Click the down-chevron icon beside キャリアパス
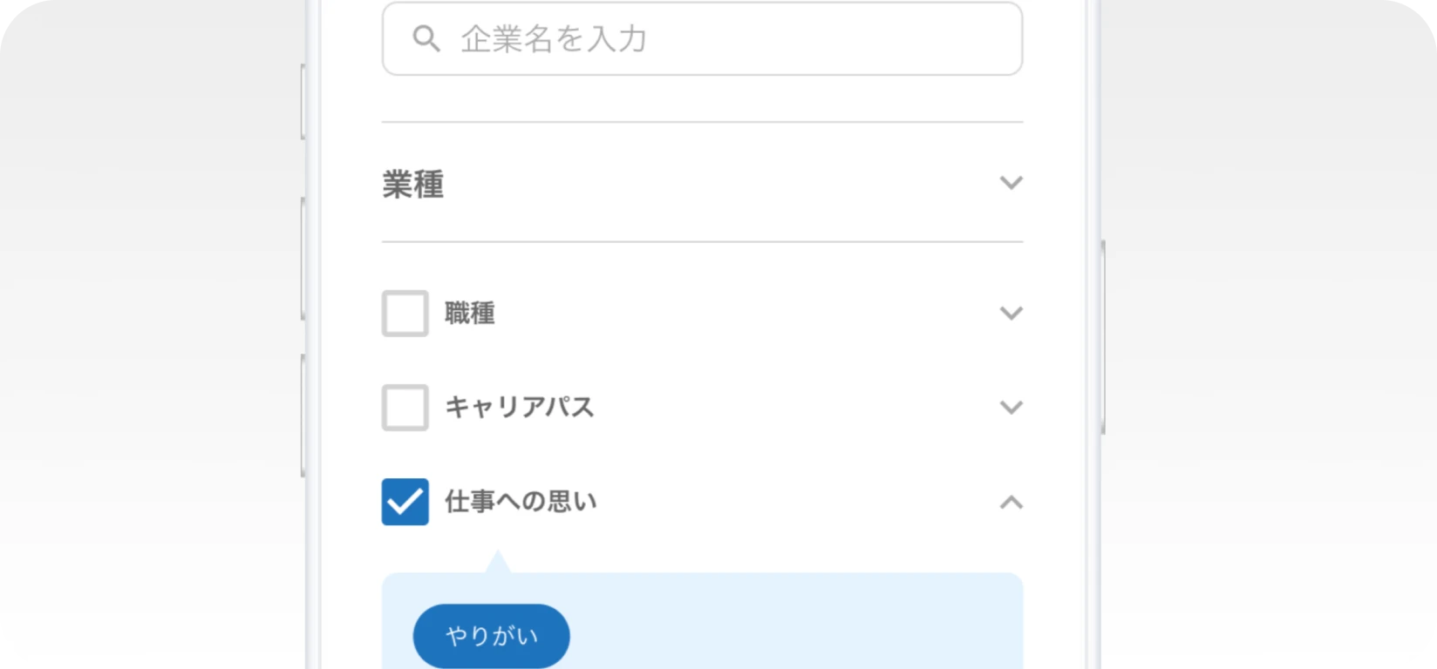Image resolution: width=1437 pixels, height=669 pixels. (1011, 407)
